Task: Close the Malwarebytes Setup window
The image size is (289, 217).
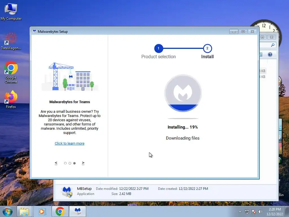Action: (x=253, y=32)
